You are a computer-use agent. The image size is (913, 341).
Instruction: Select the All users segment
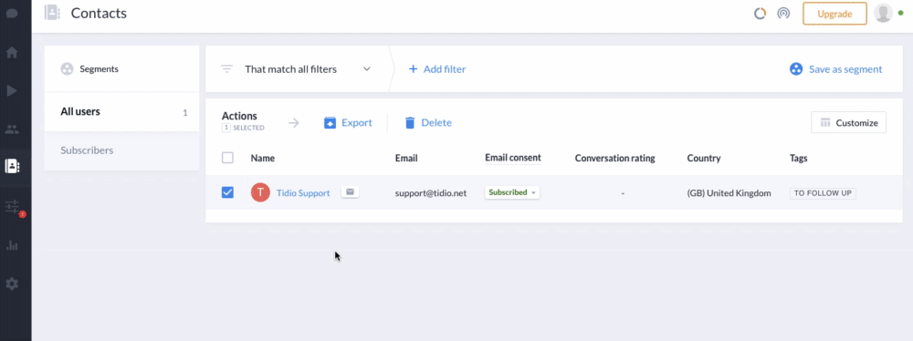pos(121,112)
